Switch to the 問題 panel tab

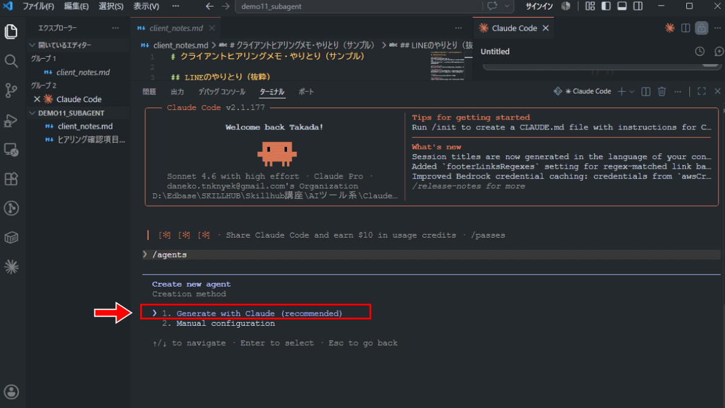click(x=149, y=92)
